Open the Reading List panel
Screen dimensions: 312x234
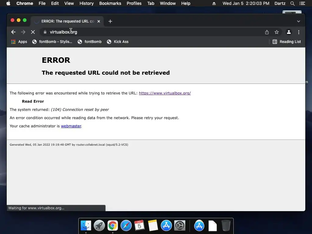tap(286, 42)
